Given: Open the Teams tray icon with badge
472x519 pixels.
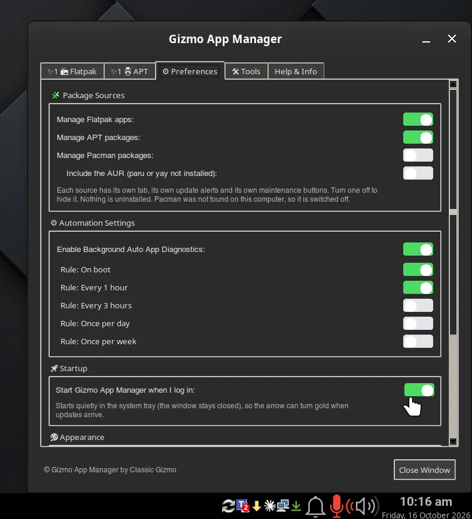Looking at the screenshot, I should (243, 505).
